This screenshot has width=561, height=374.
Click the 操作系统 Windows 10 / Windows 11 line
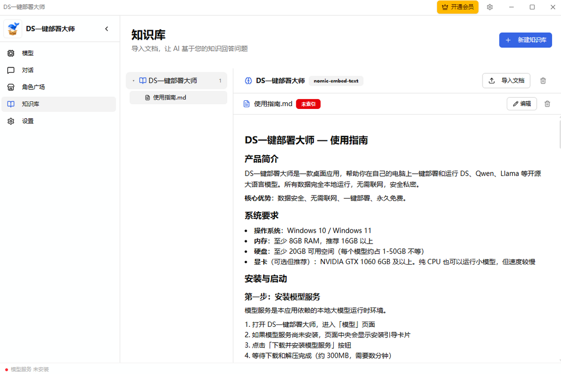313,230
